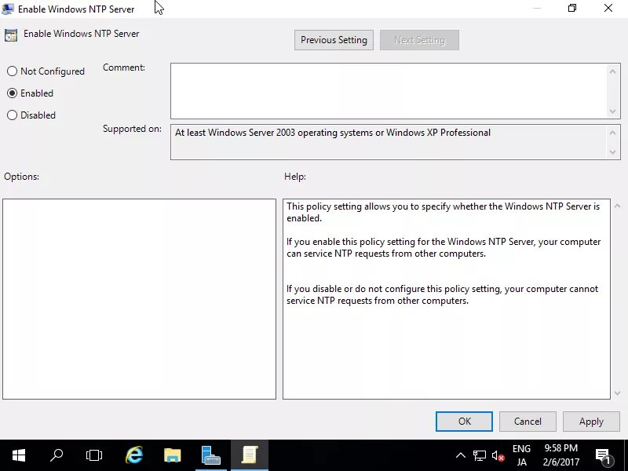Click the Options pane area label

pyautogui.click(x=22, y=177)
